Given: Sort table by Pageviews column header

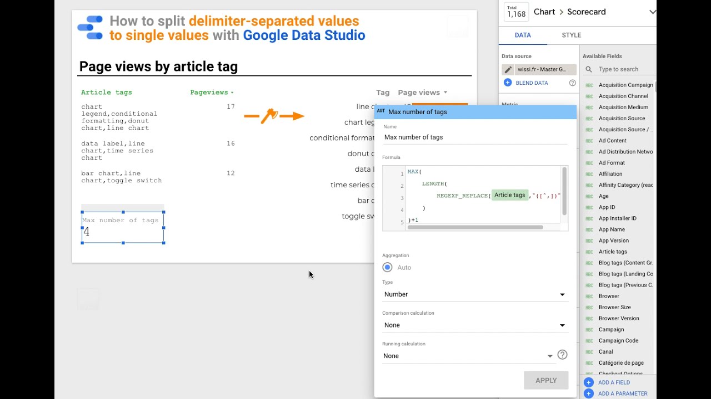Looking at the screenshot, I should pyautogui.click(x=212, y=93).
